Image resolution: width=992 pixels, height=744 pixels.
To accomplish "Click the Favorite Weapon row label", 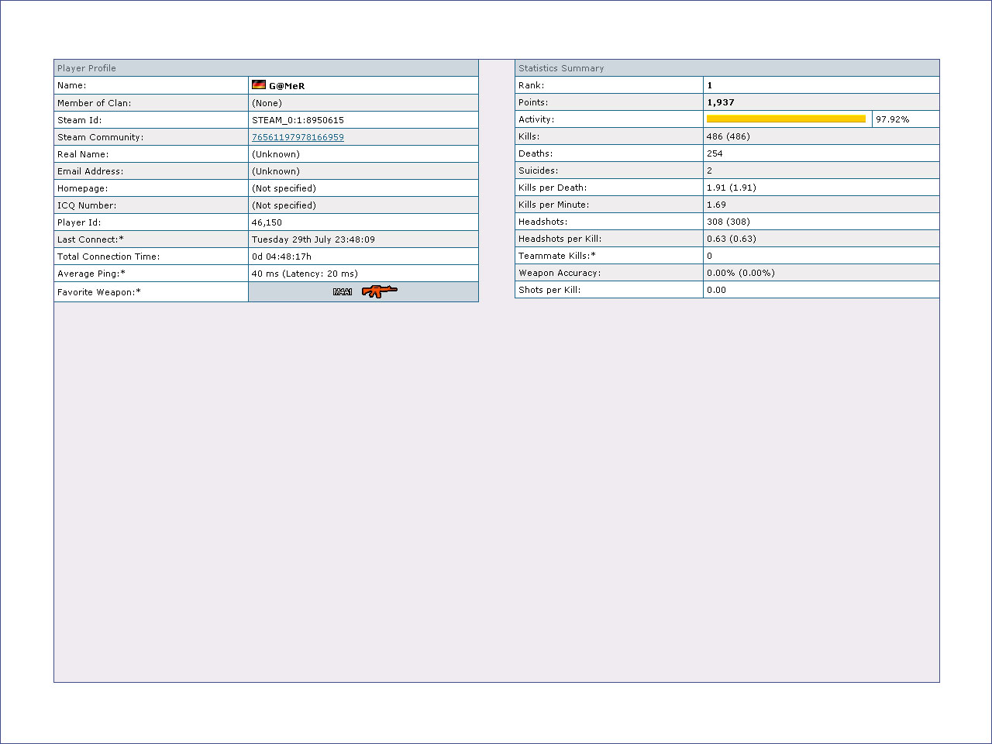I will 99,292.
